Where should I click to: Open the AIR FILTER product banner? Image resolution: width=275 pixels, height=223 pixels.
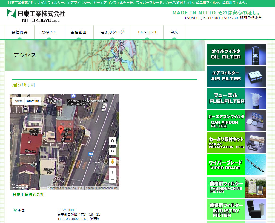(236, 76)
